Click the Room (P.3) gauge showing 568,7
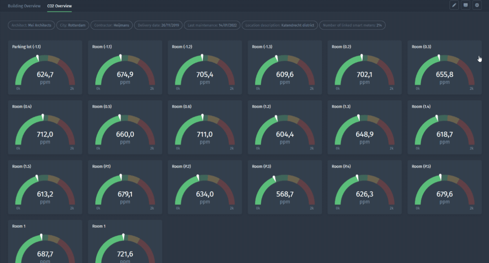The image size is (489, 263). (284, 189)
